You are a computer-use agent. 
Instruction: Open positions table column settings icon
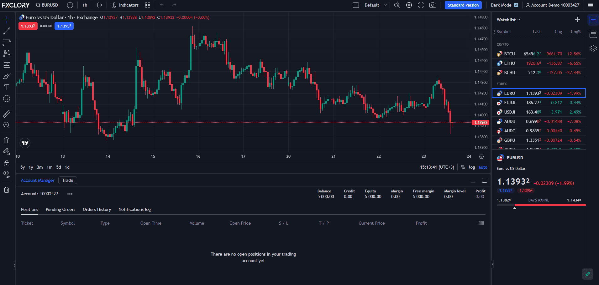pyautogui.click(x=481, y=223)
